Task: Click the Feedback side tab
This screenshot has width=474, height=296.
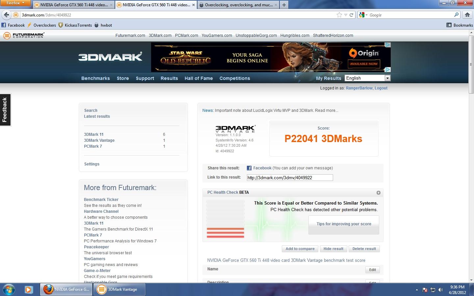Action: pyautogui.click(x=5, y=110)
